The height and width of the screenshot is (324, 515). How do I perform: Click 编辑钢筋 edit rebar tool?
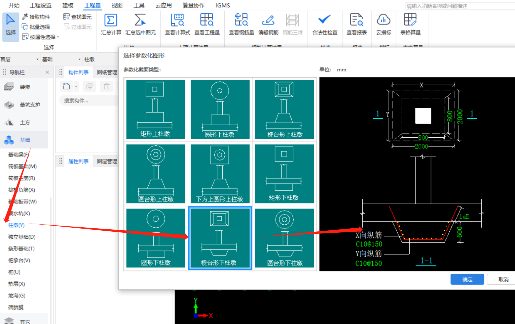tap(268, 25)
